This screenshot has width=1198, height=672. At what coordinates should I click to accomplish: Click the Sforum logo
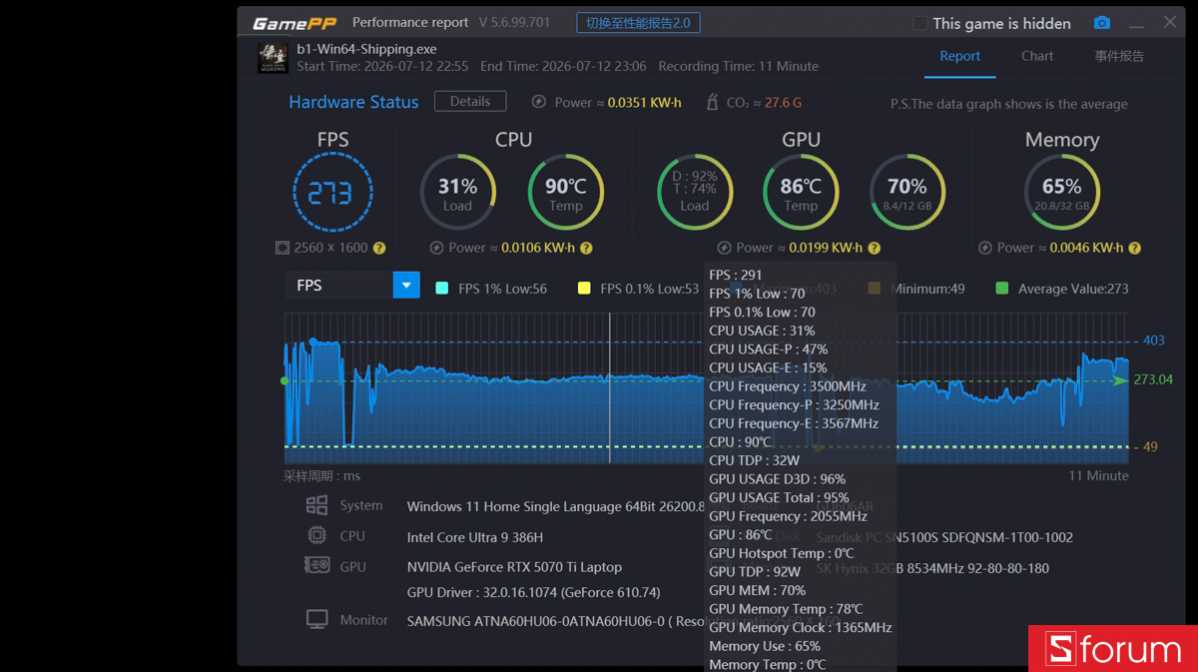[1113, 650]
